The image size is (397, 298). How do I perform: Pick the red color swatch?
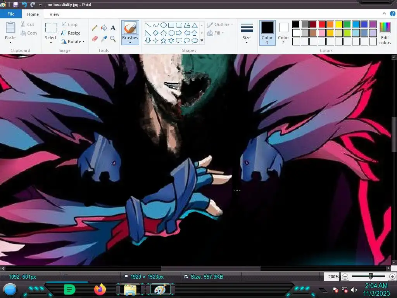point(322,24)
